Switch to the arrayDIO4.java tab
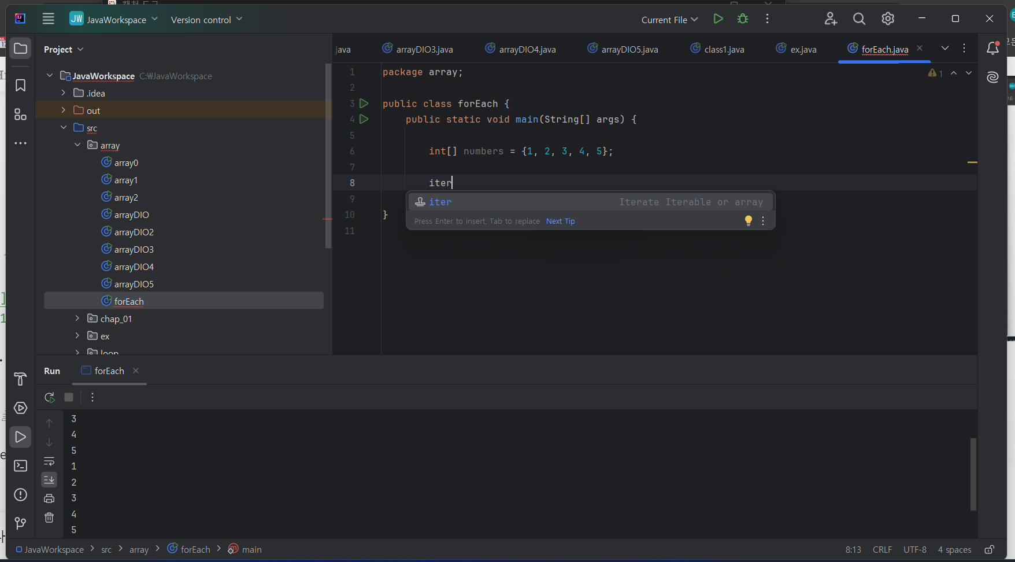Screen dimensions: 1015x562 pos(521,49)
